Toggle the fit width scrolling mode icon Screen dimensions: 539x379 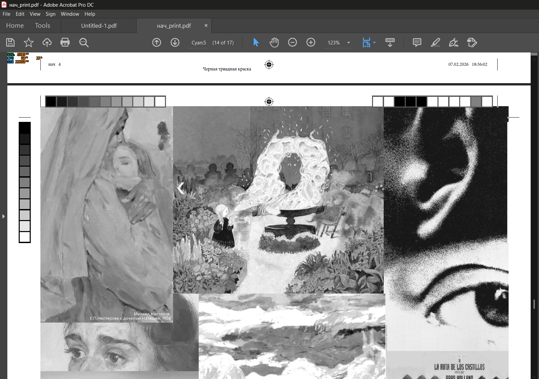[366, 42]
